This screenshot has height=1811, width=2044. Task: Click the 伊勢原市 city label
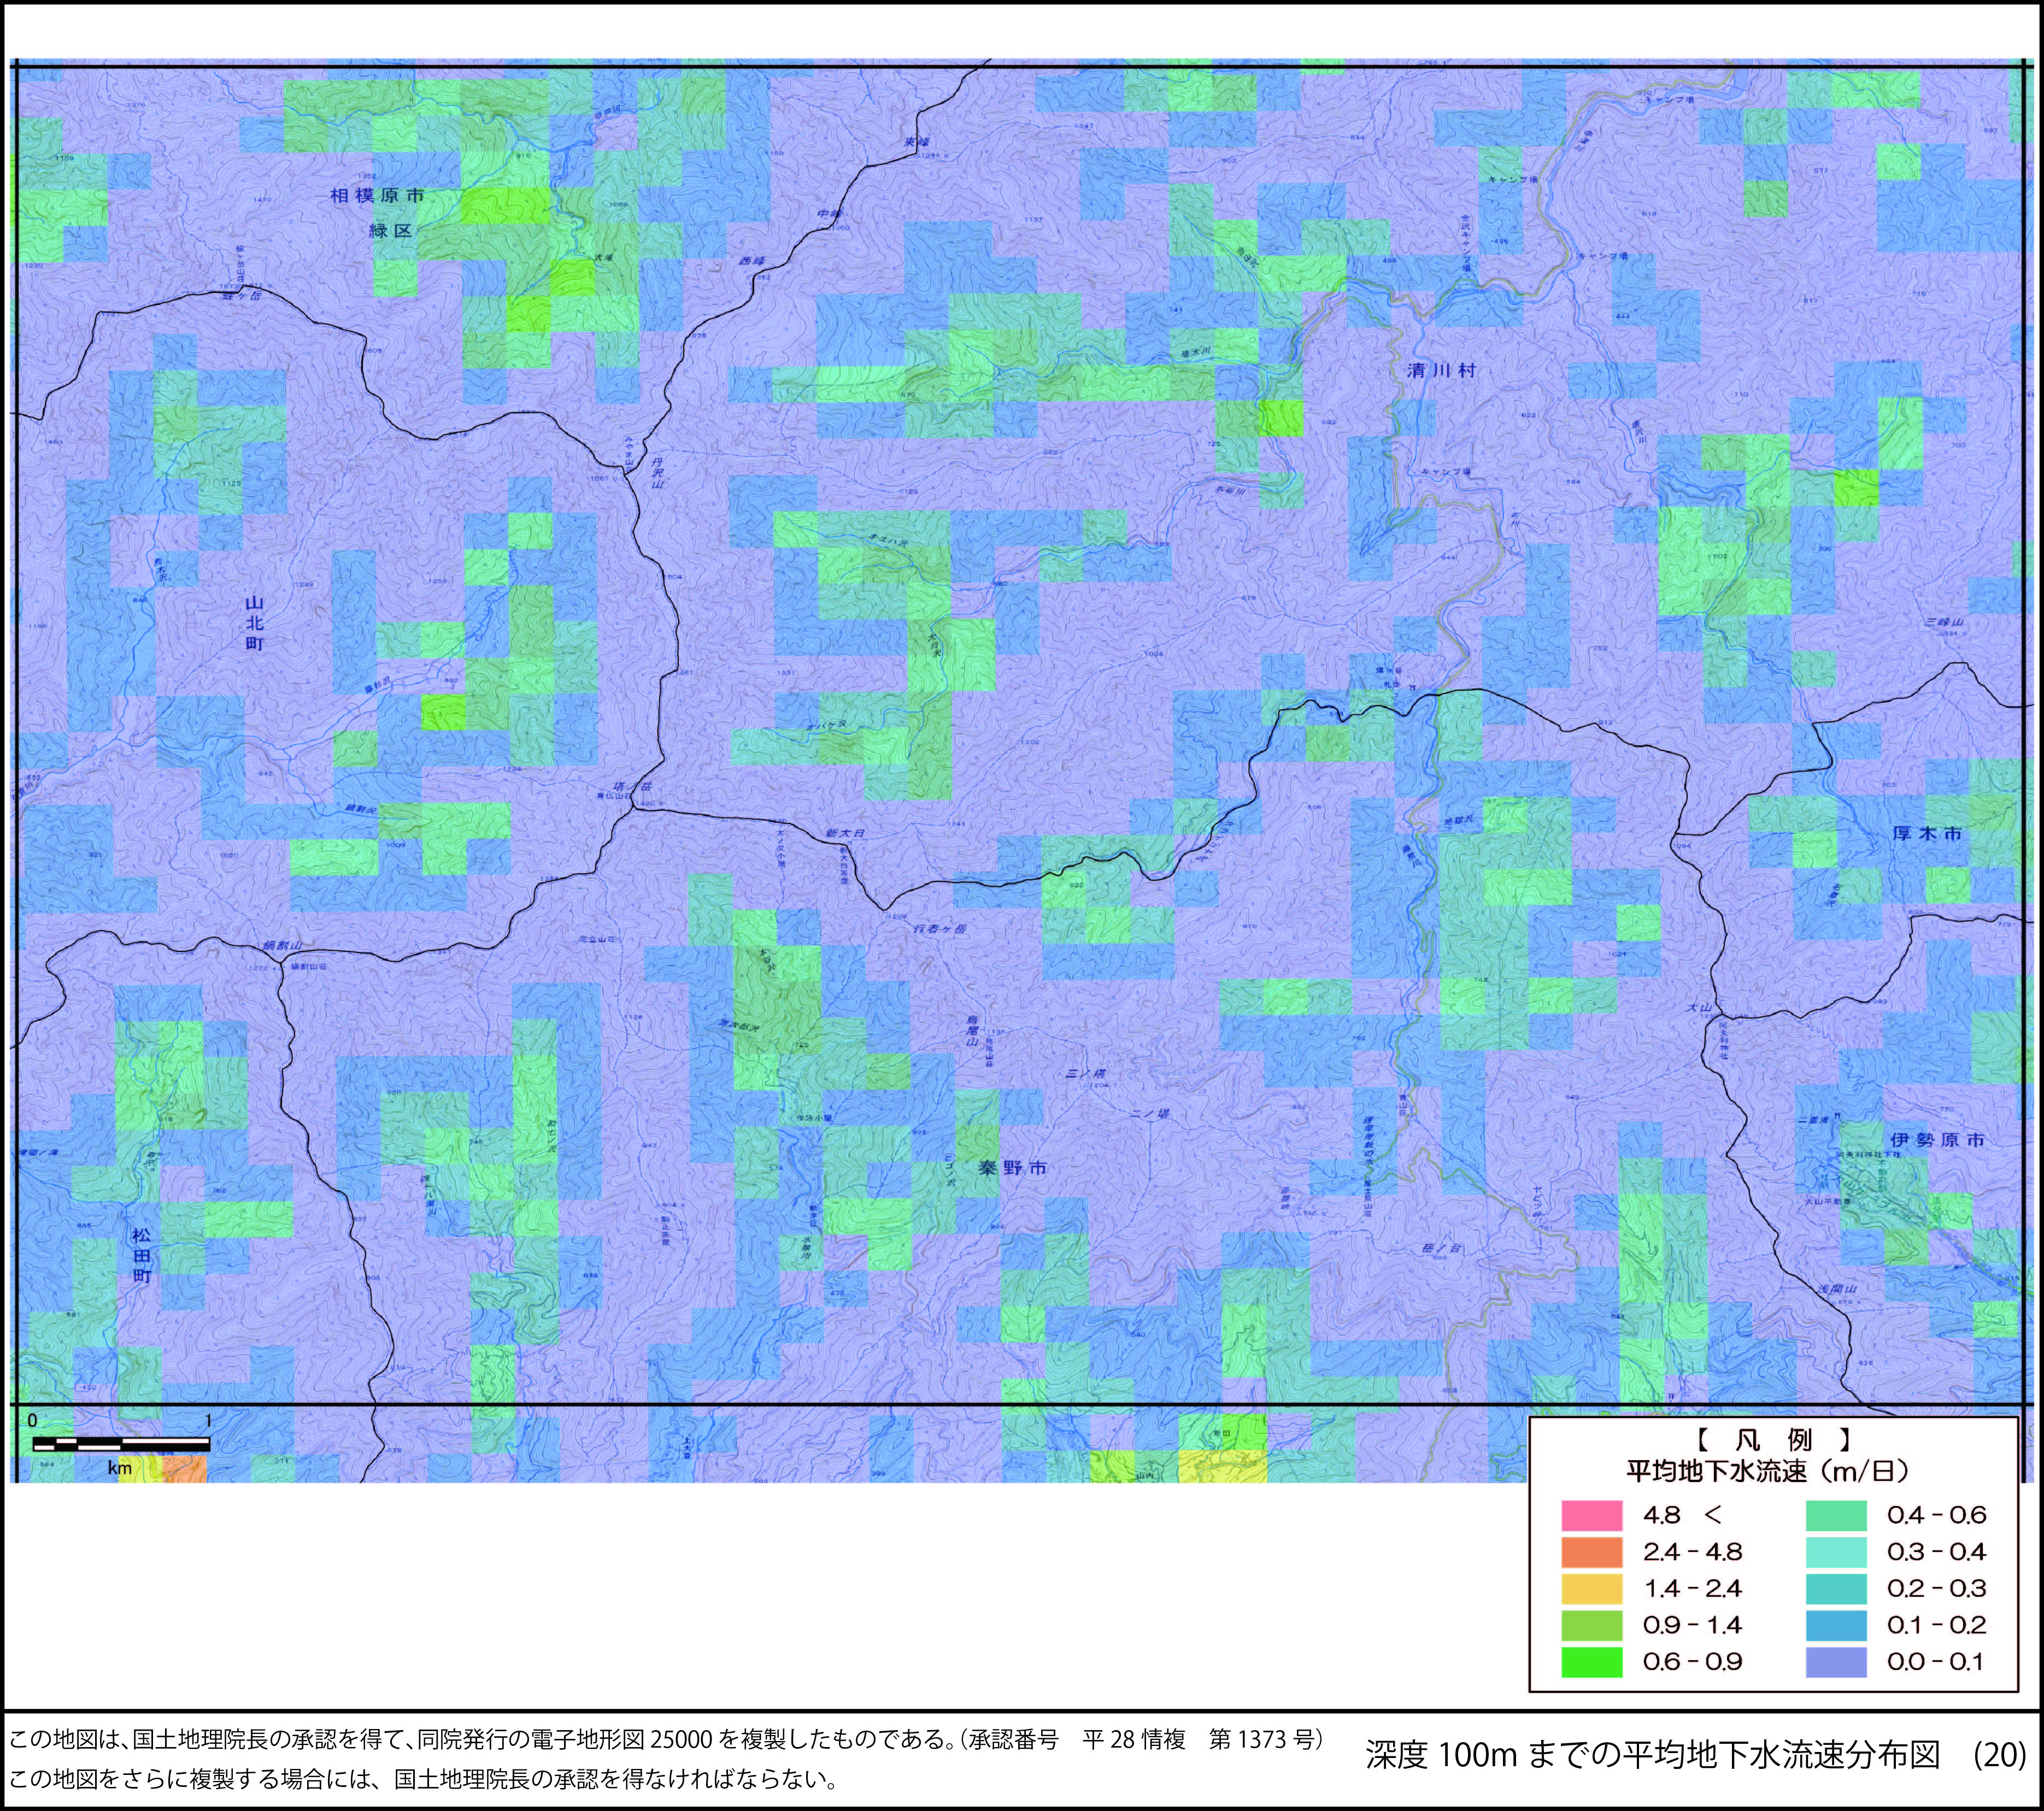tap(1937, 1140)
